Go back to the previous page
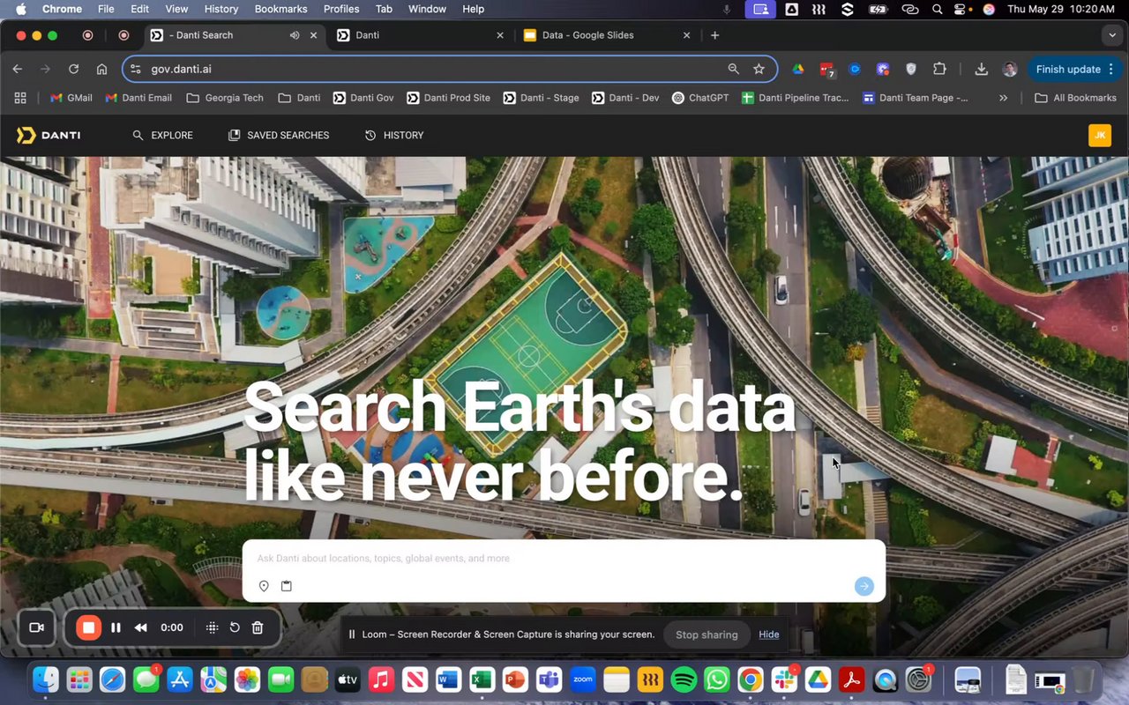1129x705 pixels. point(18,69)
